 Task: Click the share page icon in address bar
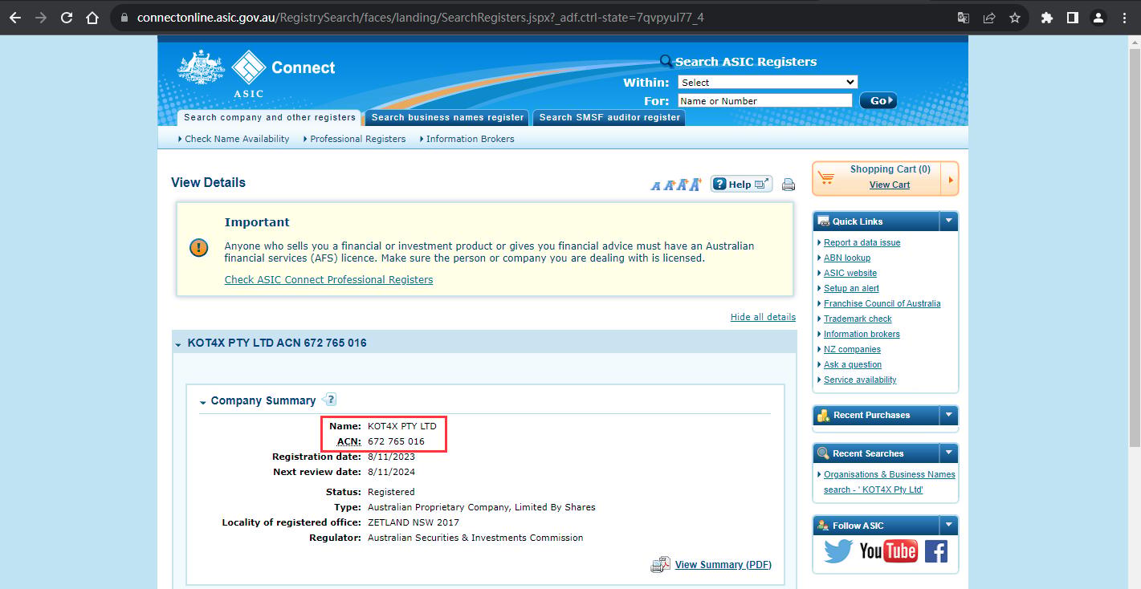coord(989,18)
